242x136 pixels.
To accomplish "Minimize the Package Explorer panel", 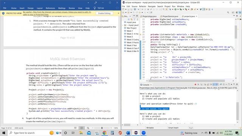I will click(x=134, y=16).
